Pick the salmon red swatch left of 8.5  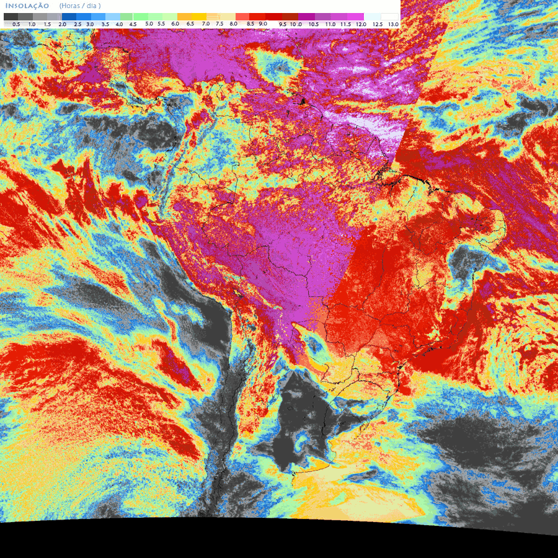tap(242, 17)
